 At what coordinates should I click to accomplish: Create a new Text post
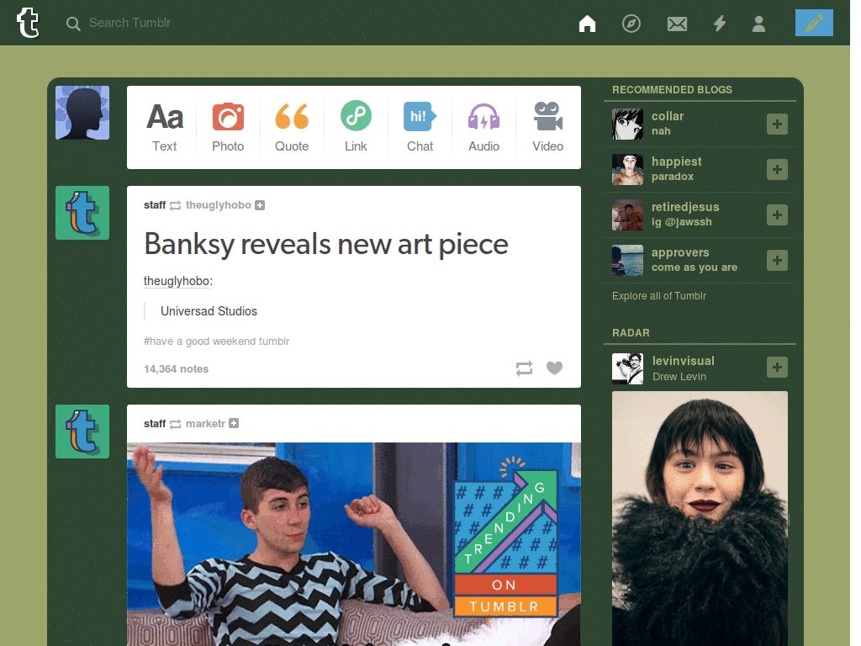tap(164, 128)
